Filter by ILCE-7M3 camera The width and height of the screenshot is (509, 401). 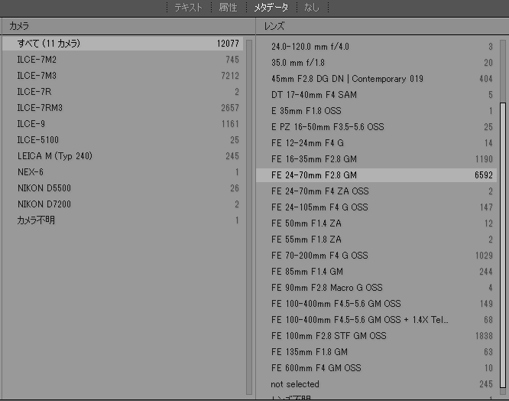(x=123, y=76)
